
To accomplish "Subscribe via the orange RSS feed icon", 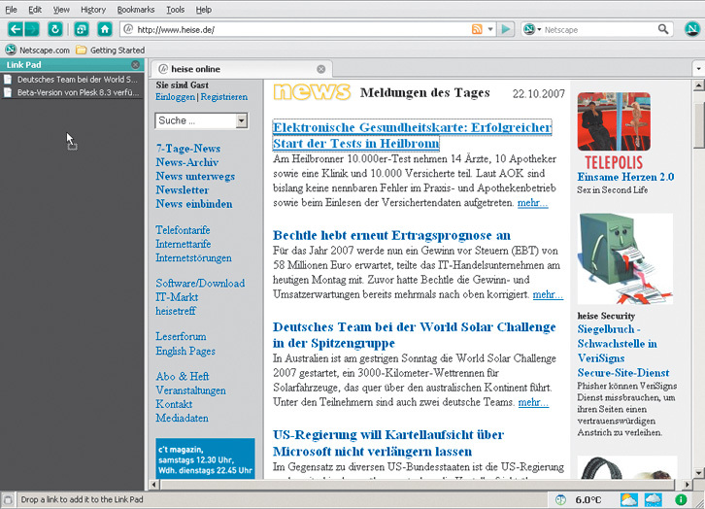I will (477, 30).
